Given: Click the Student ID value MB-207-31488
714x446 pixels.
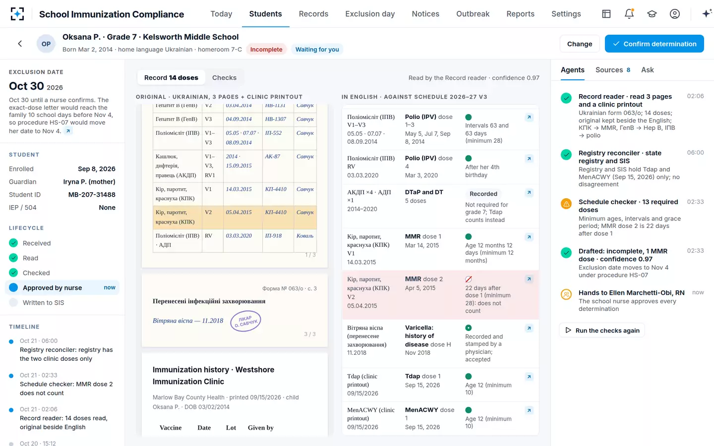Looking at the screenshot, I should pos(92,195).
